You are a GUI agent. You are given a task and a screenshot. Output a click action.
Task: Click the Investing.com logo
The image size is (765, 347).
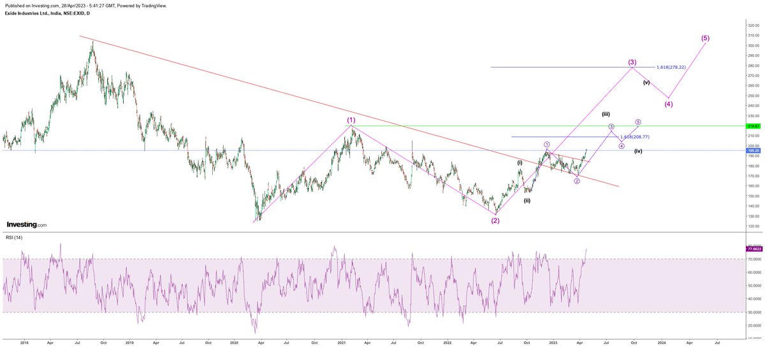27,225
